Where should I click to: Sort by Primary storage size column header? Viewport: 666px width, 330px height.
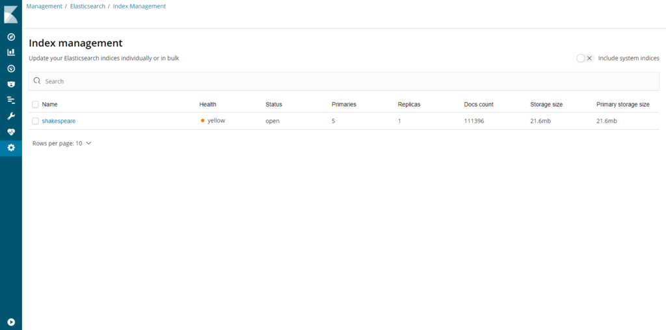point(622,105)
